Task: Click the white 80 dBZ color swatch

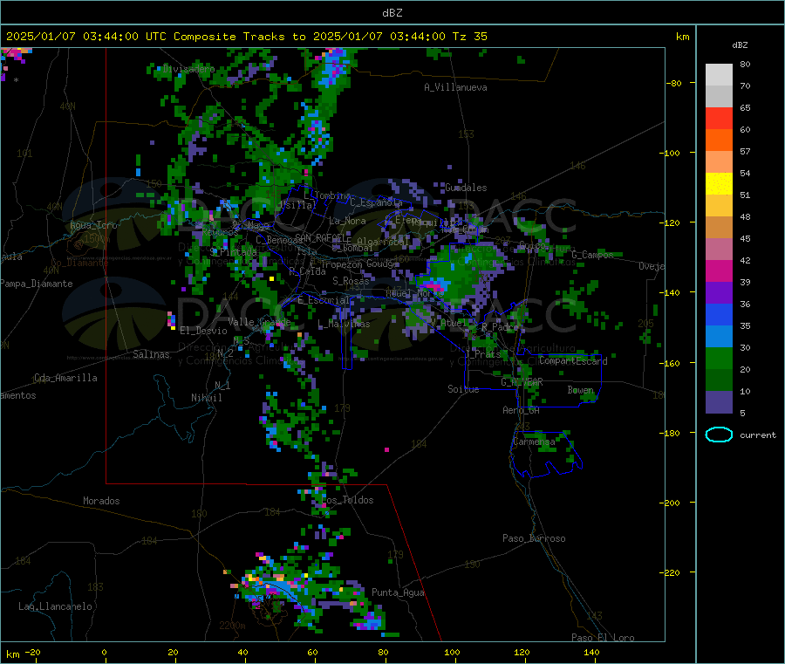Action: point(719,75)
